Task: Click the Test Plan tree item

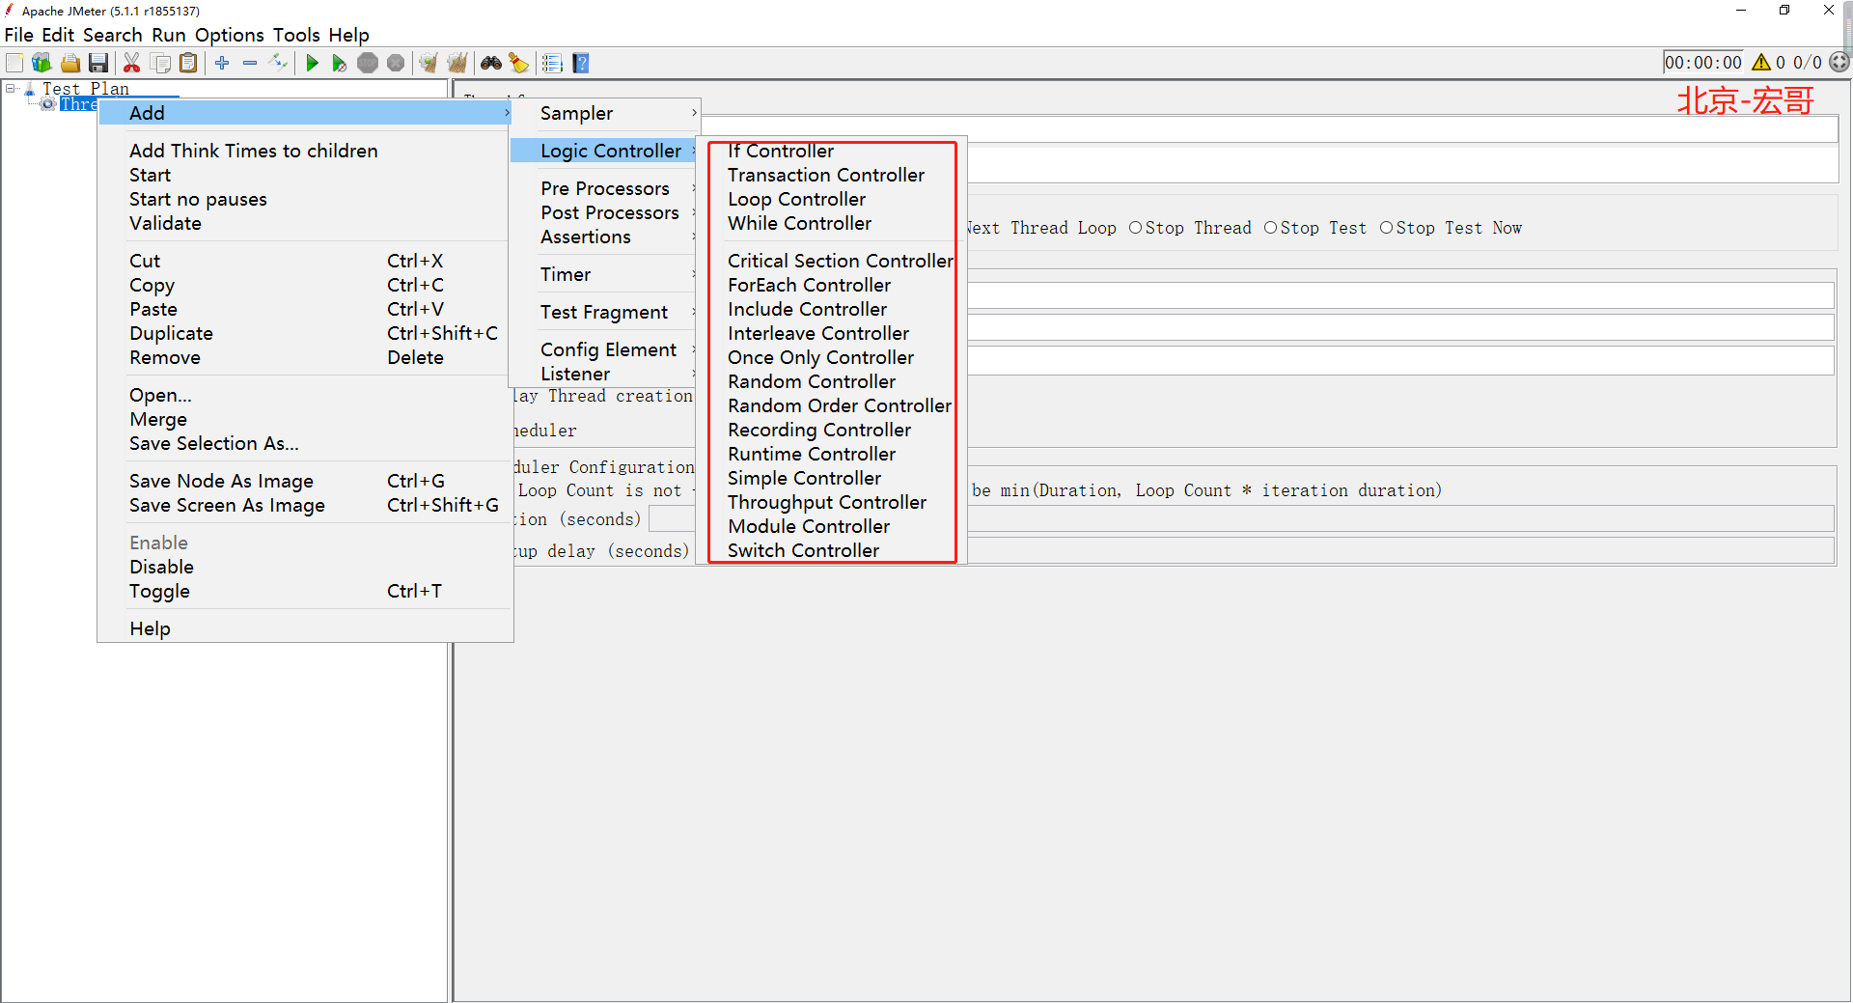Action: [85, 89]
